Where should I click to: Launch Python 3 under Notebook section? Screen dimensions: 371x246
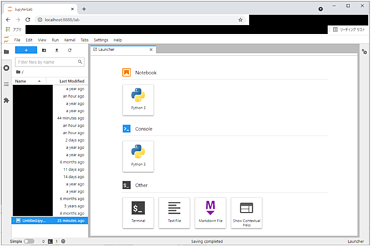click(138, 100)
